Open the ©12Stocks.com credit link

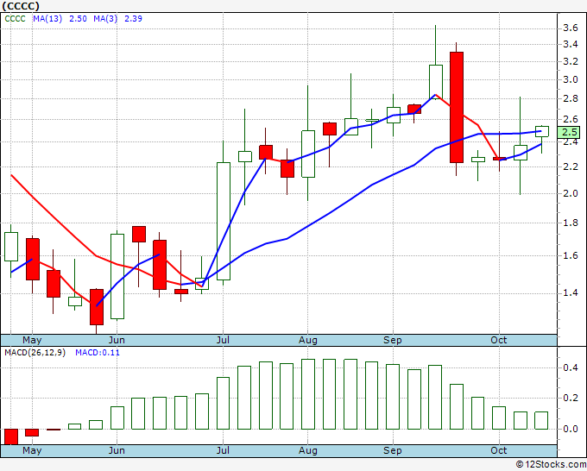coord(551,465)
